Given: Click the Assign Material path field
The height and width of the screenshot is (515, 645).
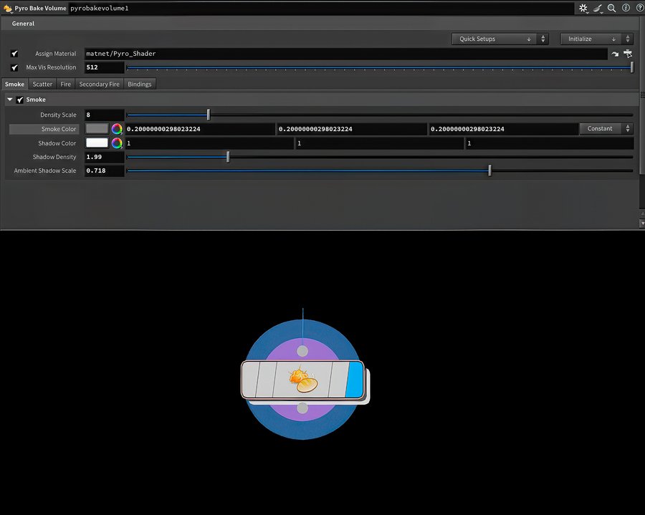Looking at the screenshot, I should click(346, 54).
